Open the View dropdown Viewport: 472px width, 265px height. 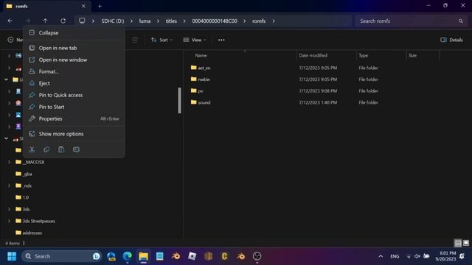tap(195, 40)
